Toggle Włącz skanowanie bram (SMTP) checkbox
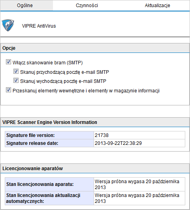The height and width of the screenshot is (210, 190). point(8,62)
